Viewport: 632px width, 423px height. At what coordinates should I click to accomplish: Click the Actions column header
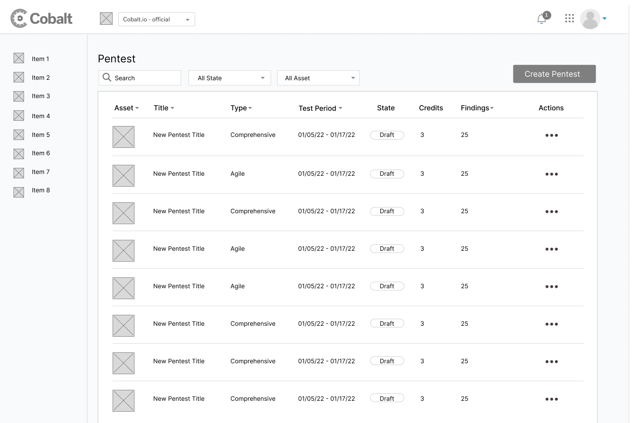(551, 108)
